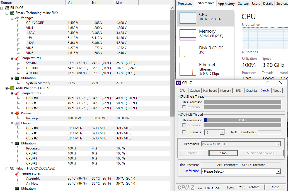Screen dimensions: 288x191
Task: Click the Value column header
Action: [x=78, y=3]
